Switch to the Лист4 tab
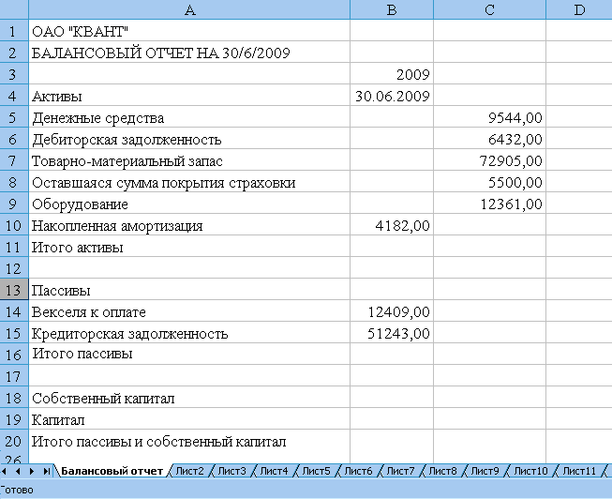 click(x=274, y=471)
